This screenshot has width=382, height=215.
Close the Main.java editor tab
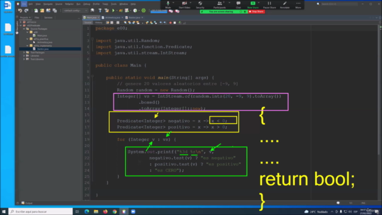[98, 17]
